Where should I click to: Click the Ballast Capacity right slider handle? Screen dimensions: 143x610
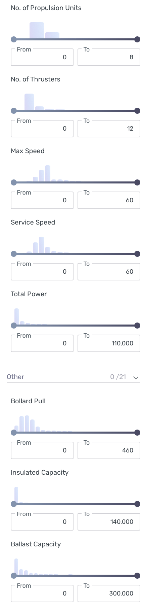tap(137, 576)
